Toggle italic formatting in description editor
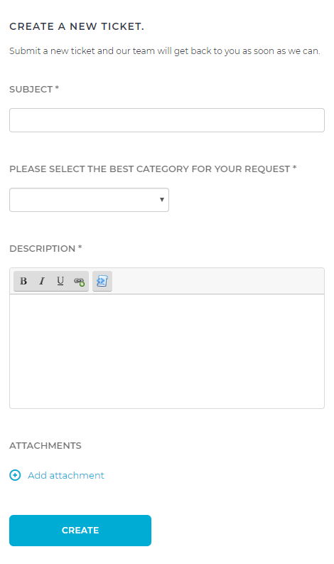Viewport: 334px width, 564px height. 42,281
